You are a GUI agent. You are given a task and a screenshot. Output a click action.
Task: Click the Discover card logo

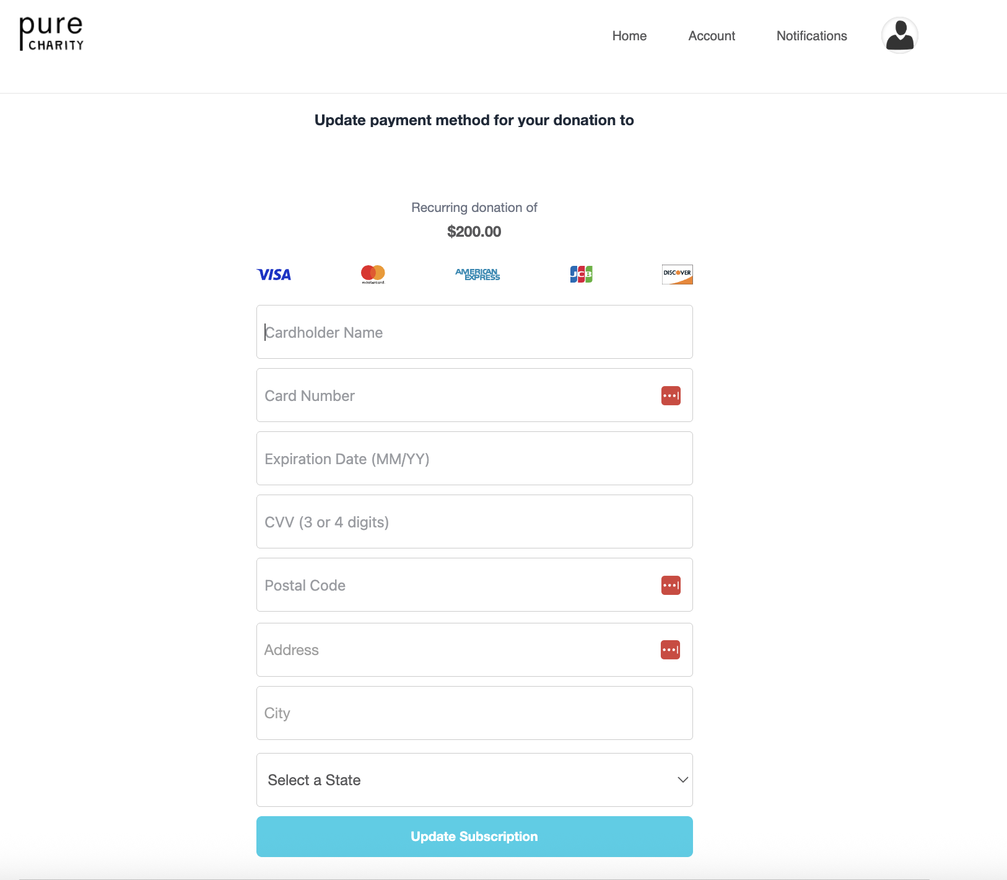click(x=677, y=275)
